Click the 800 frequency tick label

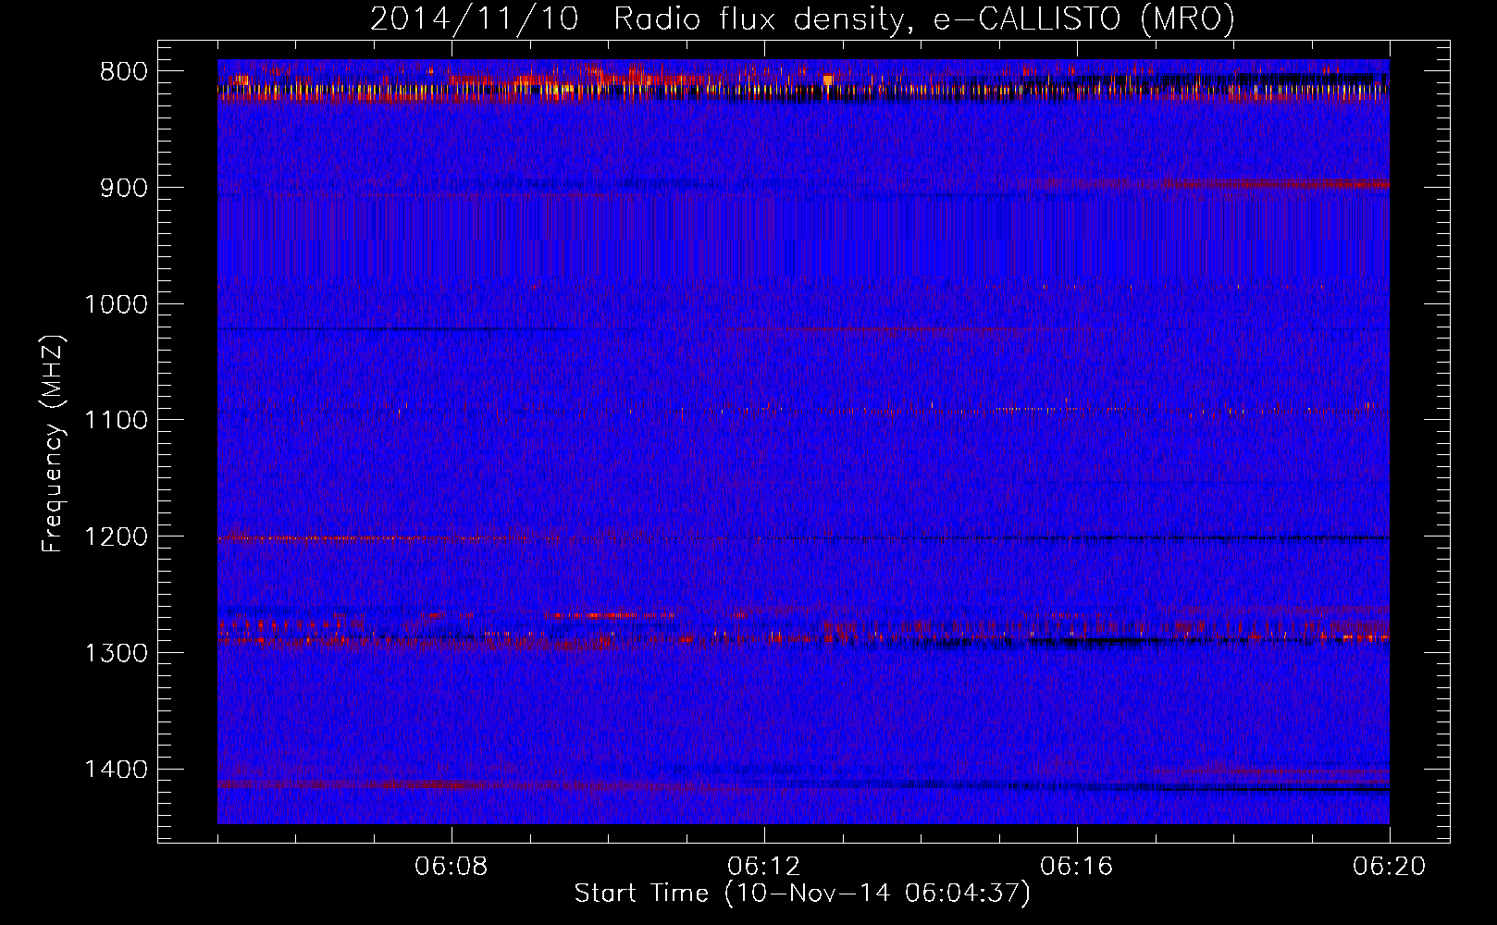click(123, 72)
